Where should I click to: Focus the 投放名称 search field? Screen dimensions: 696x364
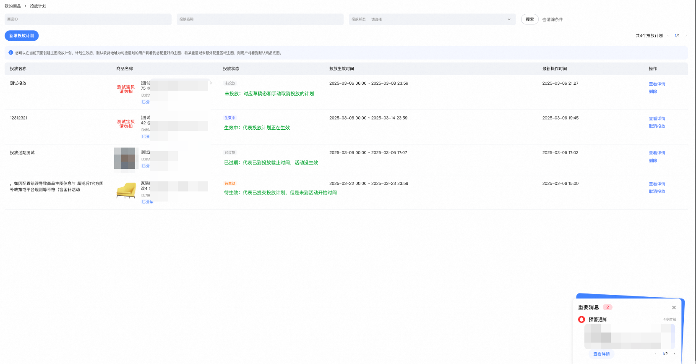260,19
